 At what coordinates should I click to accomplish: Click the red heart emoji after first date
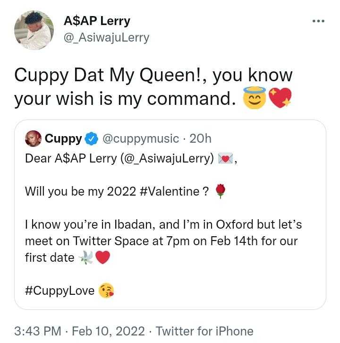(x=102, y=257)
